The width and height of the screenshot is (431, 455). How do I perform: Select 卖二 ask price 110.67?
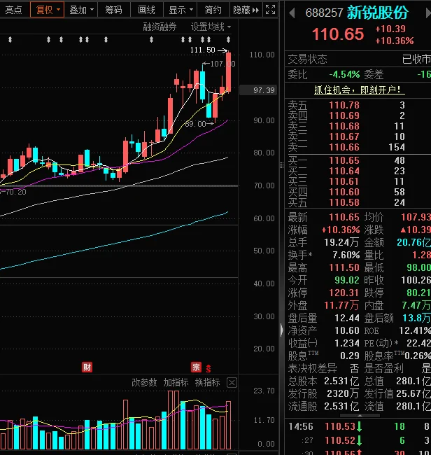pos(344,136)
